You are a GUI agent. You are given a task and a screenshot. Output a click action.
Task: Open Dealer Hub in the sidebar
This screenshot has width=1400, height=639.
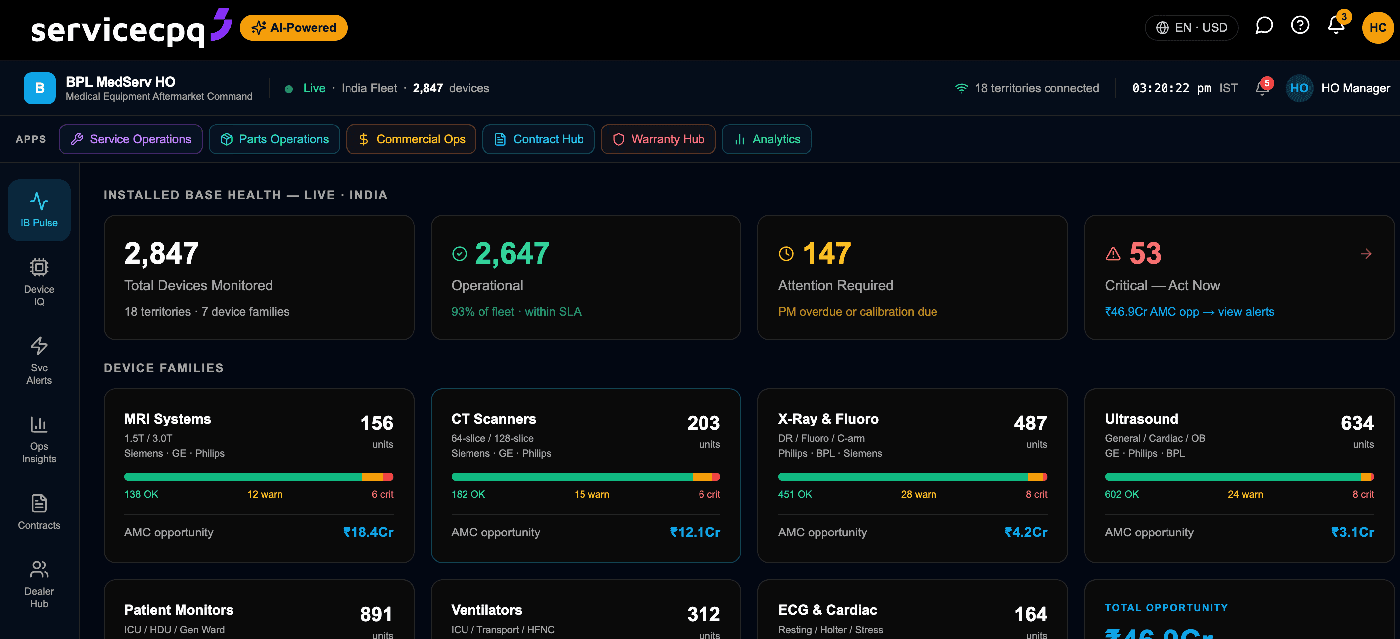(39, 584)
